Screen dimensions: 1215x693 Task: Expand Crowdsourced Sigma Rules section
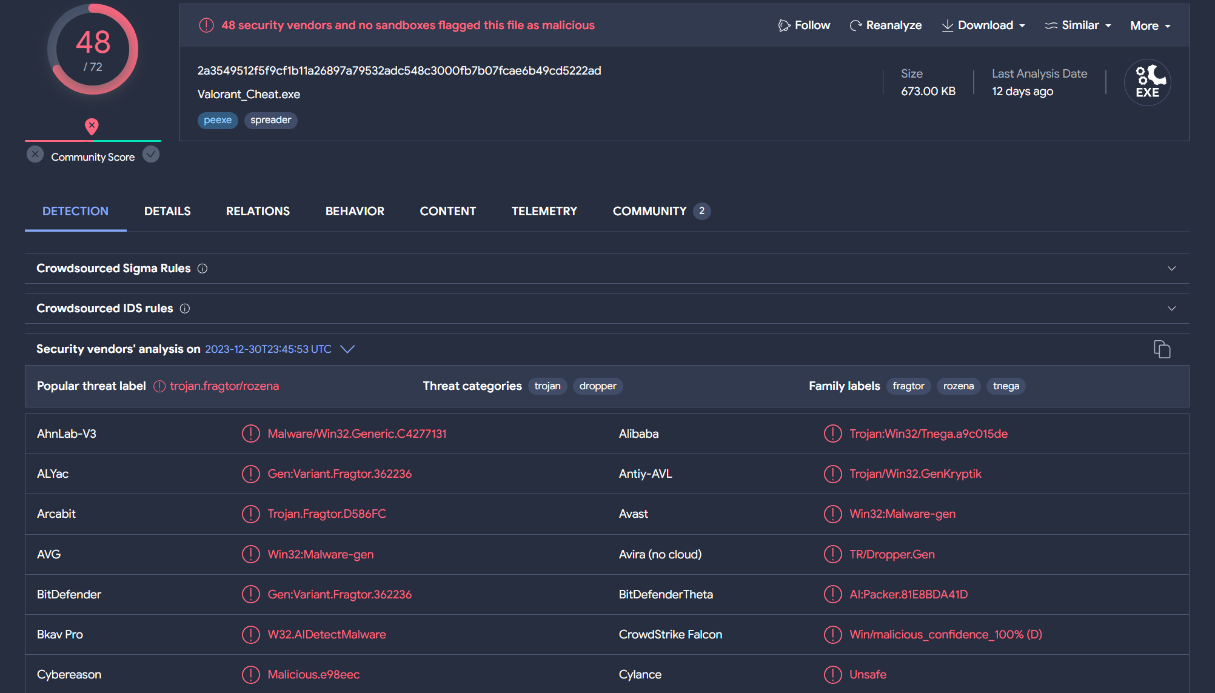(x=1171, y=269)
